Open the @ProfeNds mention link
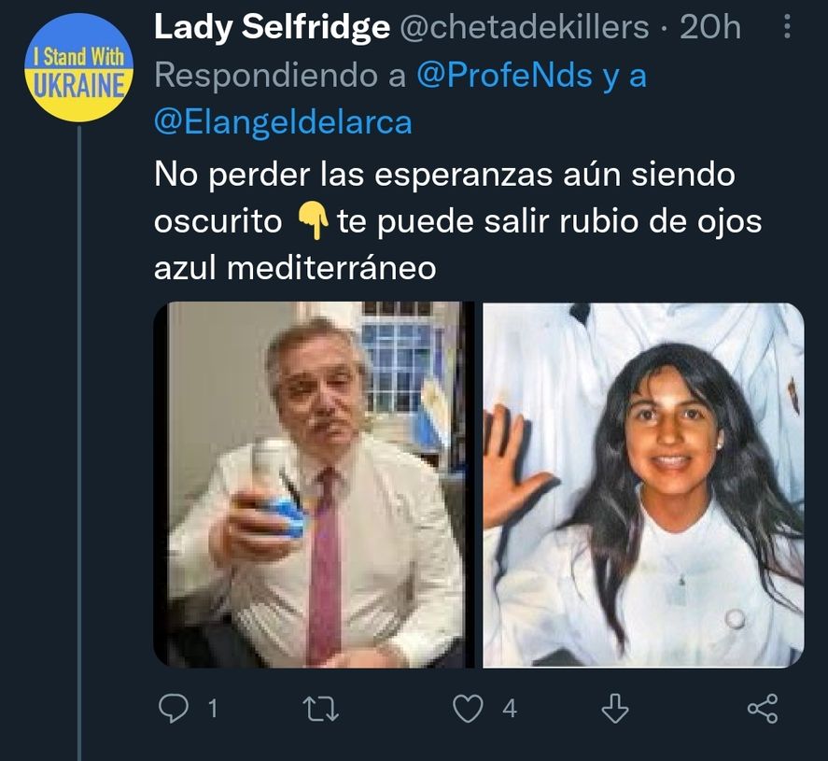Viewport: 828px width, 761px height. [504, 76]
